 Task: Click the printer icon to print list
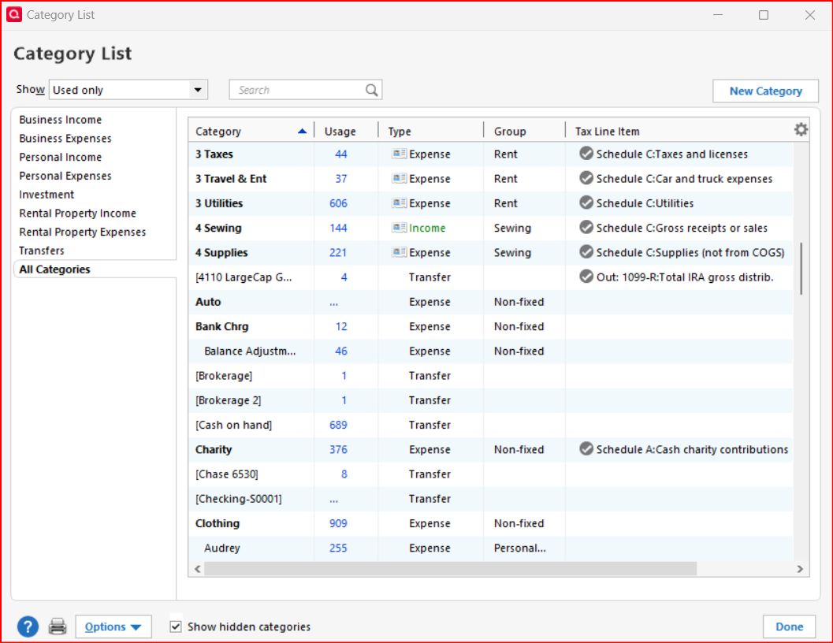click(x=58, y=626)
